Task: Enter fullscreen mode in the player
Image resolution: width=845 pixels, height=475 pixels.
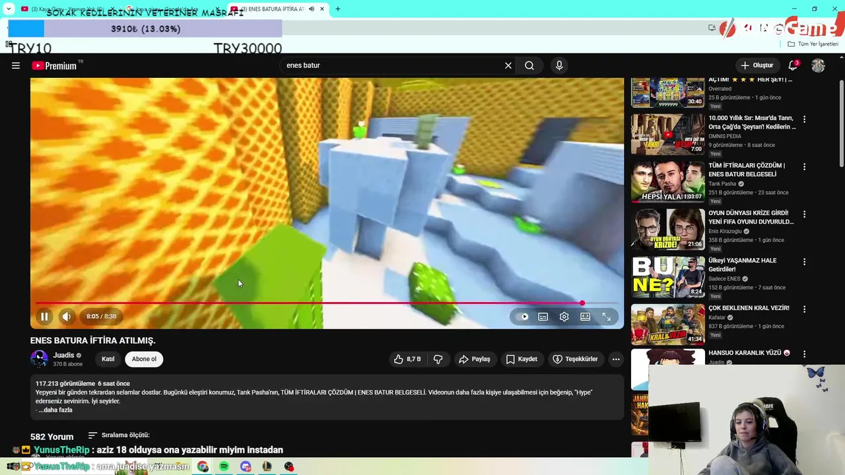Action: (x=606, y=317)
